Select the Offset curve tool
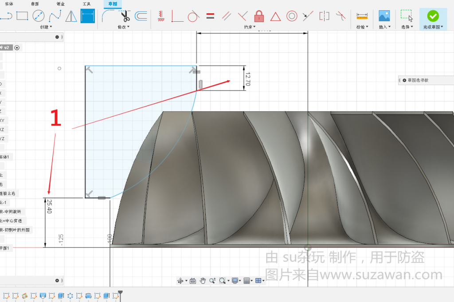 point(141,16)
